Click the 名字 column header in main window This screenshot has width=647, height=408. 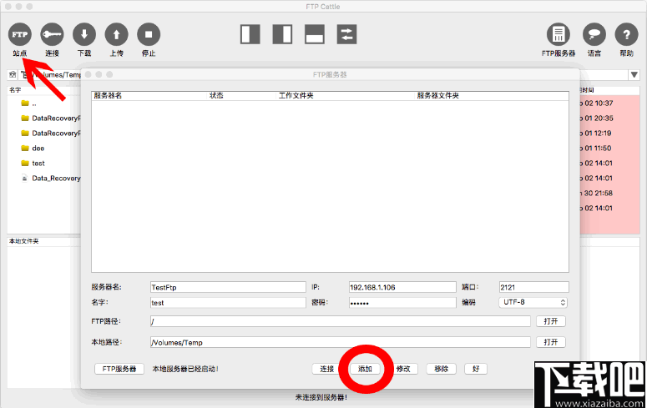pos(15,89)
